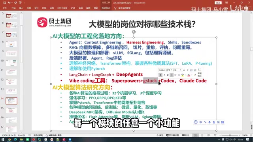Toggle bold in the mini toolbar
Image resolution: width=253 pixels, height=142 pixels.
(x=160, y=75)
